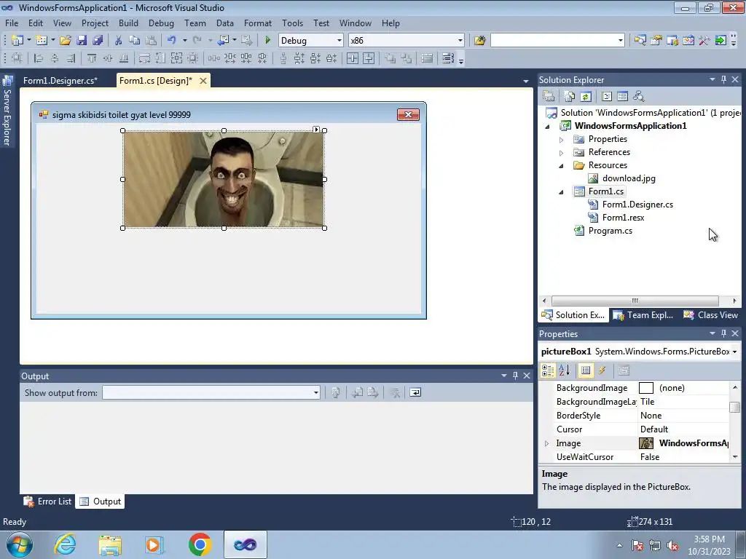Click the Image property thumbnail preview
This screenshot has width=746, height=559.
coord(646,443)
